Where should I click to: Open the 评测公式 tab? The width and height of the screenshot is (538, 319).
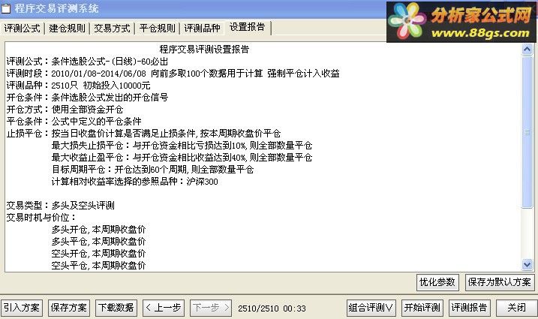pyautogui.click(x=23, y=29)
